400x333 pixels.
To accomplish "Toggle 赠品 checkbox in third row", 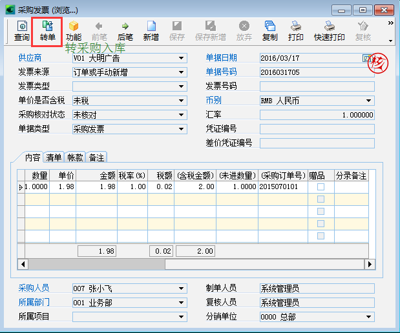I will pos(321,211).
